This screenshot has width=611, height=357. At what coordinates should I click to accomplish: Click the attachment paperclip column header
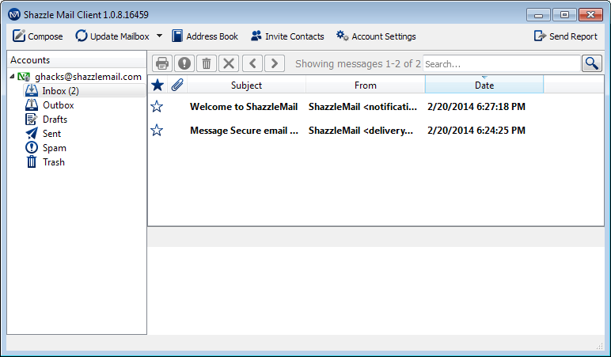(177, 85)
